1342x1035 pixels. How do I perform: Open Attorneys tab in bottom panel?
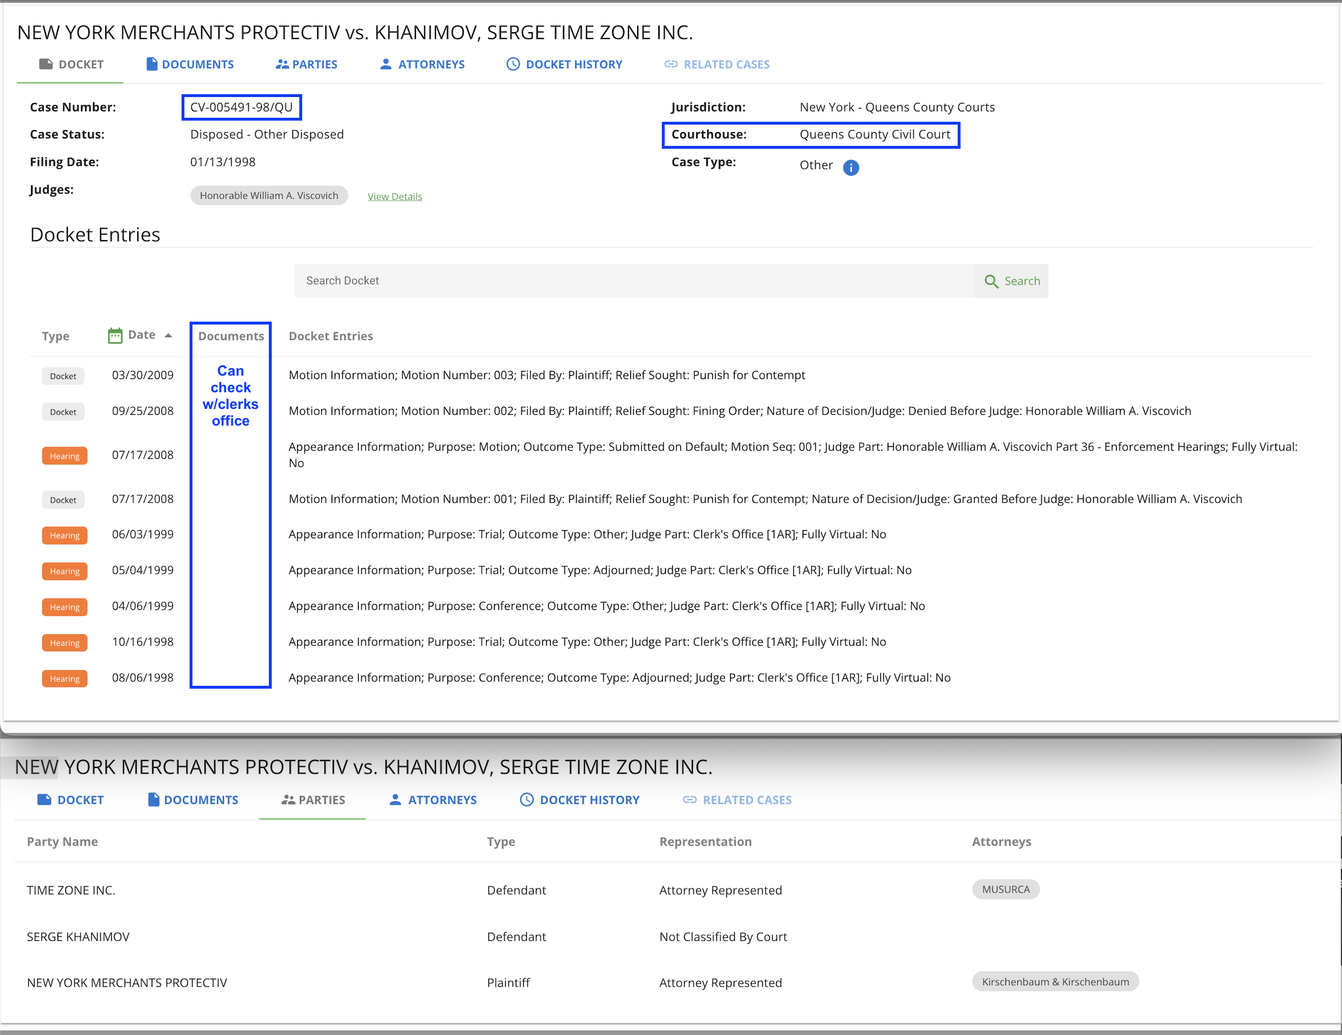(x=433, y=800)
